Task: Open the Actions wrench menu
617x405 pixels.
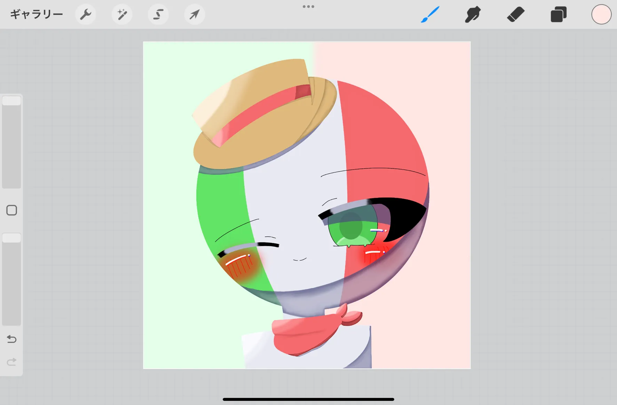Action: click(x=86, y=15)
